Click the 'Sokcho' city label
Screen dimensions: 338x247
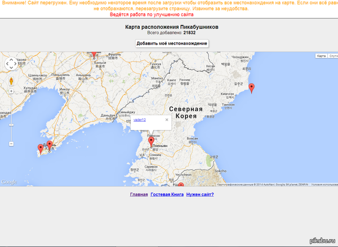(x=220, y=171)
